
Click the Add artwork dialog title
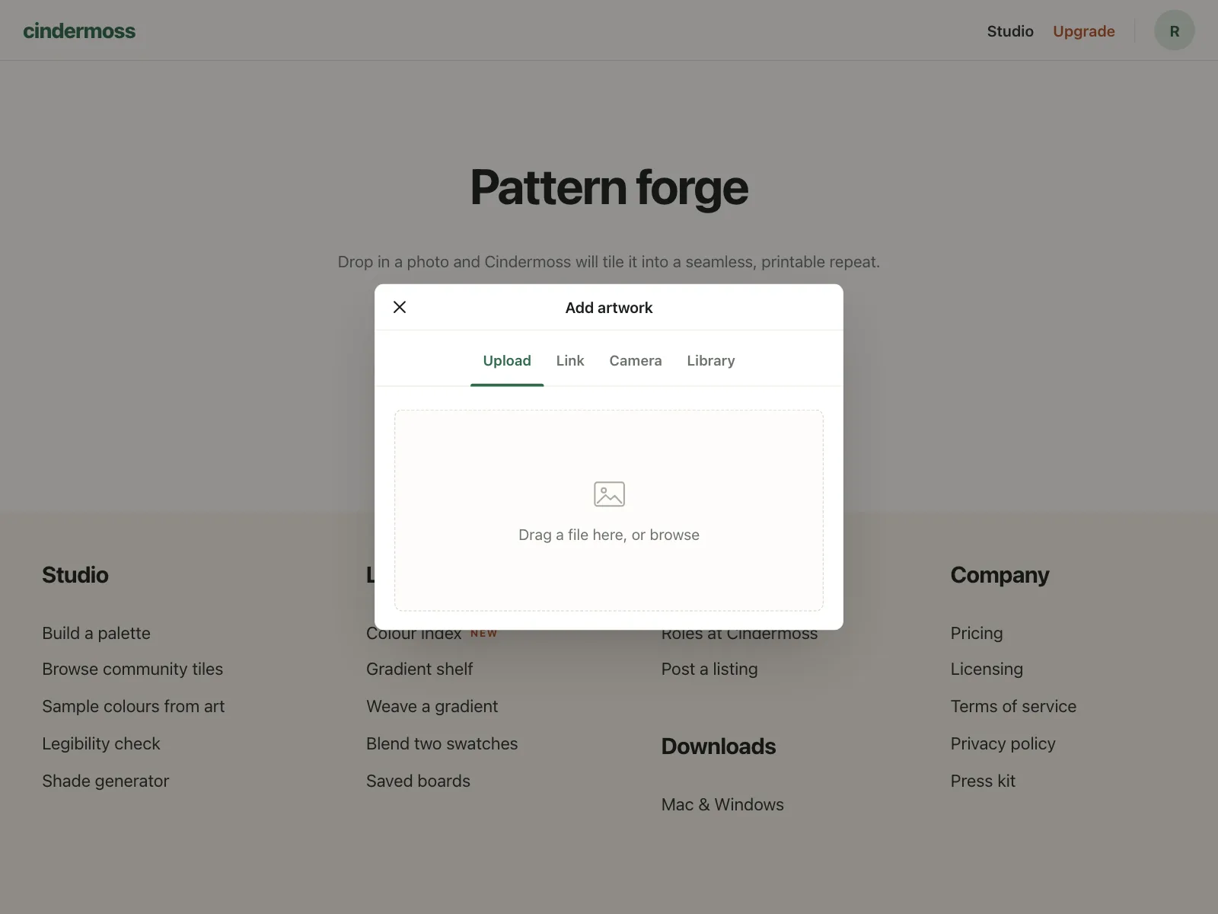pyautogui.click(x=609, y=308)
